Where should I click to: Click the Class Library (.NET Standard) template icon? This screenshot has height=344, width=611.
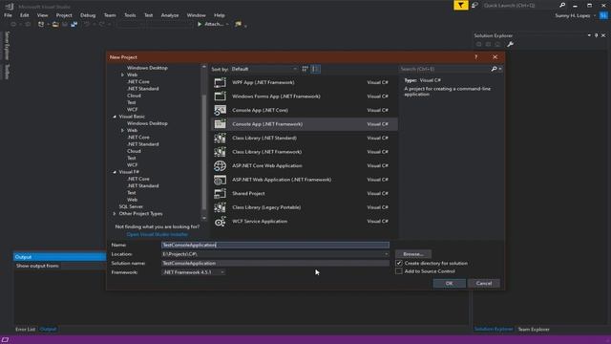tap(220, 138)
